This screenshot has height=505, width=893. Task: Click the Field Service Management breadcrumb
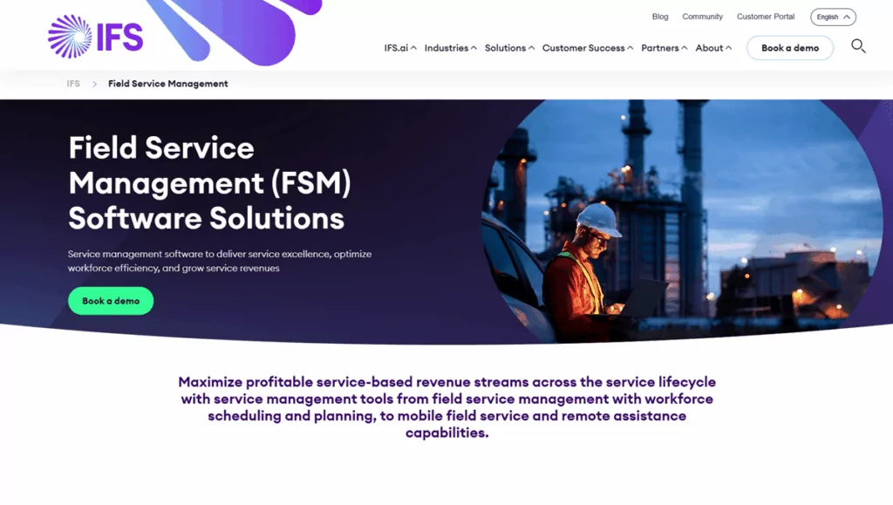(167, 84)
